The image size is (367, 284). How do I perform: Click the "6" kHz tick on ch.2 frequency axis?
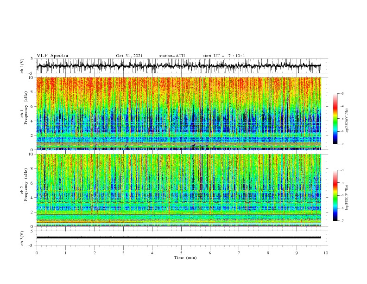pos(32,183)
